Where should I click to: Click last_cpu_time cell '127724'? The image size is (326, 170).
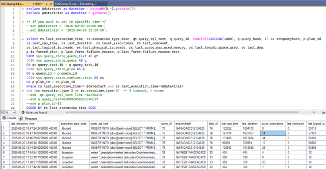pos(230,133)
